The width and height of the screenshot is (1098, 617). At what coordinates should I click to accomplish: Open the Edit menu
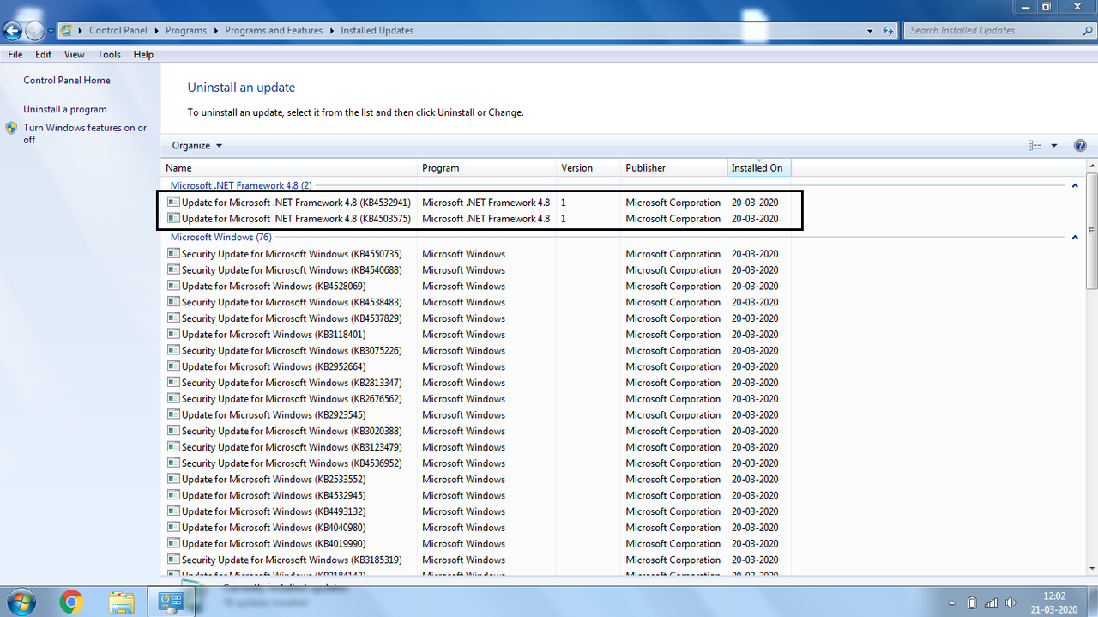[x=44, y=54]
